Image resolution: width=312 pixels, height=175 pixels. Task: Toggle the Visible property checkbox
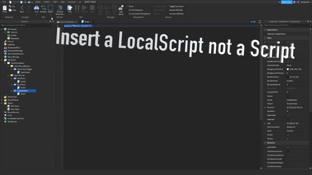(288, 135)
